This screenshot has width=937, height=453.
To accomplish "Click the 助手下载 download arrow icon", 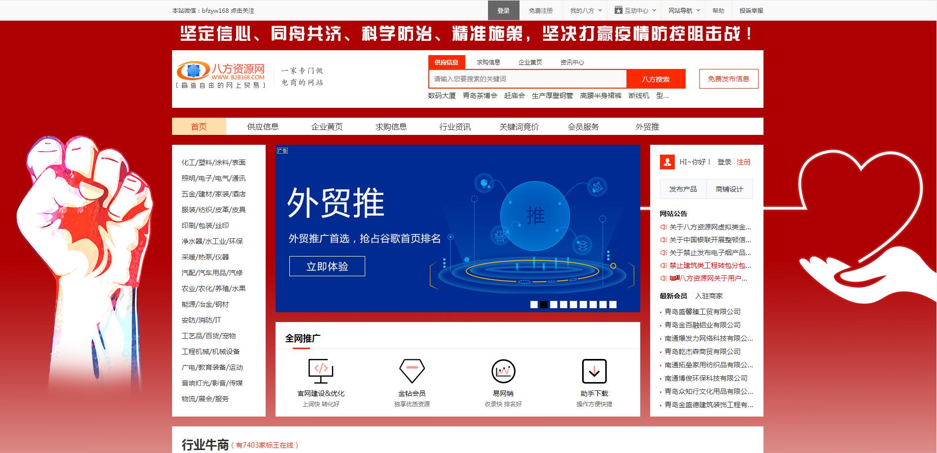I will tap(594, 372).
